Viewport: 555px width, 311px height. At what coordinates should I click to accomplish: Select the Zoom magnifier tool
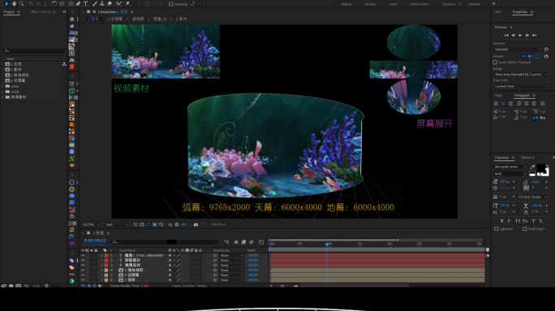pyautogui.click(x=21, y=3)
